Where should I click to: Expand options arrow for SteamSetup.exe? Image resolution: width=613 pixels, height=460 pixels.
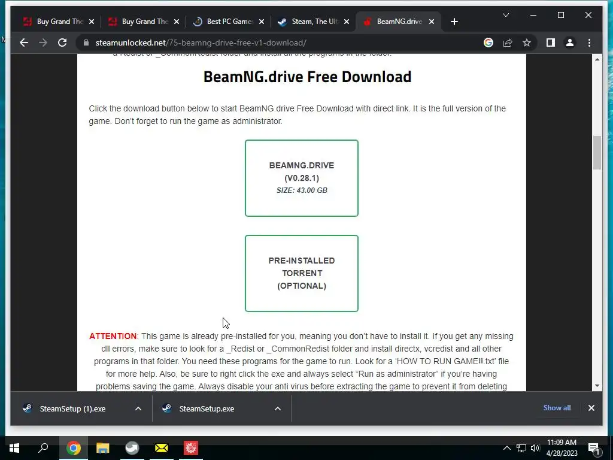click(278, 408)
